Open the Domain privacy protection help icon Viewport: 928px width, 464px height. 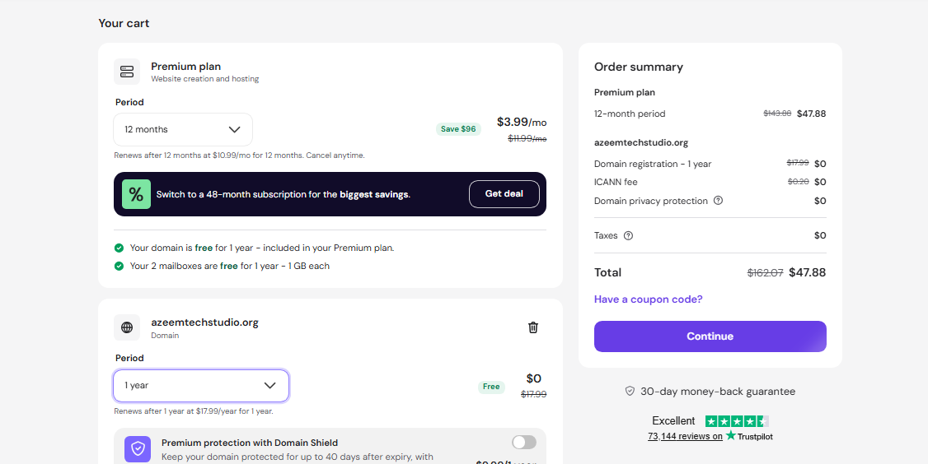718,201
